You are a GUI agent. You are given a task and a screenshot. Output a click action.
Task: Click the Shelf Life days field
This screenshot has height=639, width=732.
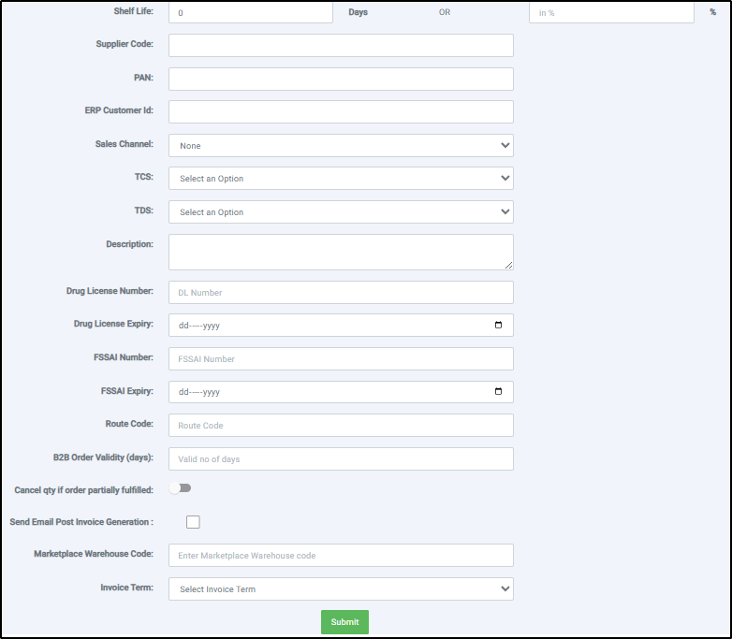pos(250,12)
